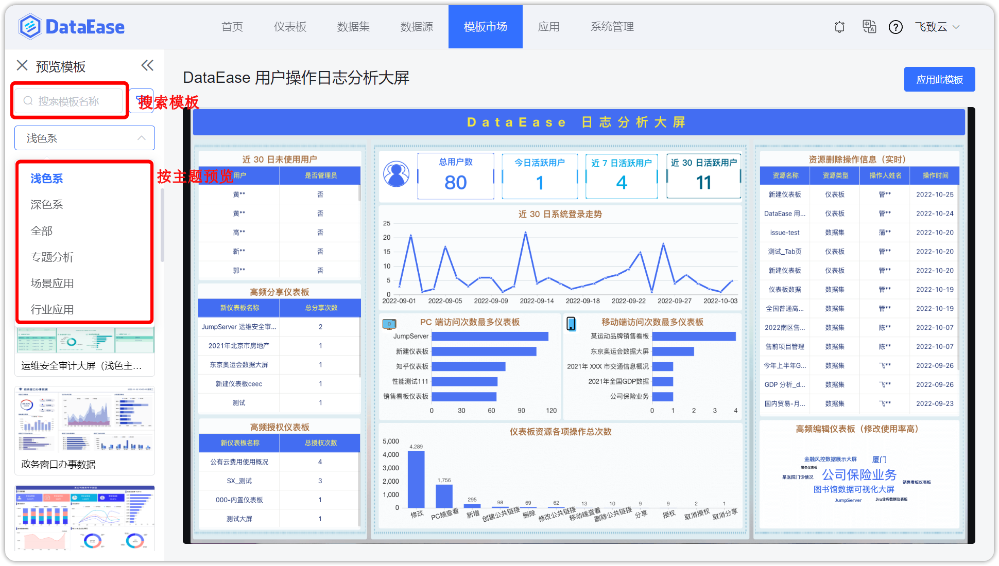The width and height of the screenshot is (999, 566).
Task: Click the 总授权次数 column header
Action: pos(320,443)
